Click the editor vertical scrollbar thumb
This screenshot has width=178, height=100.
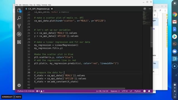tap(151, 37)
